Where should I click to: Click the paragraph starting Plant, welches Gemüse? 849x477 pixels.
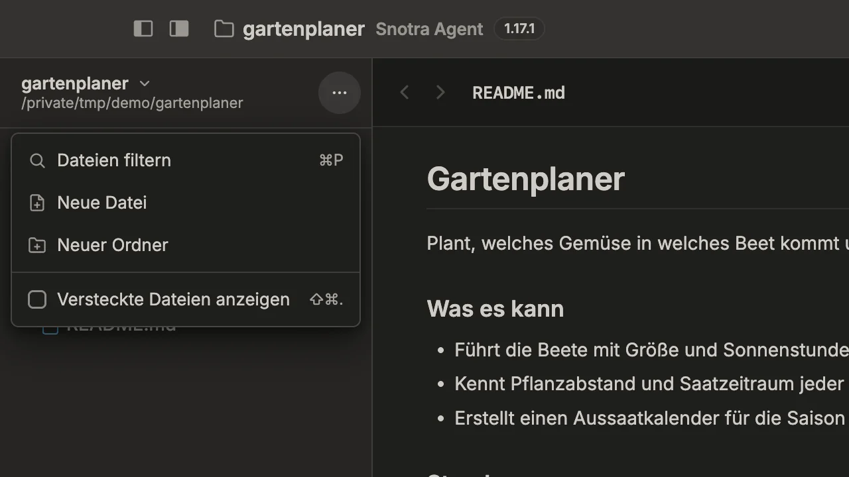click(x=638, y=243)
